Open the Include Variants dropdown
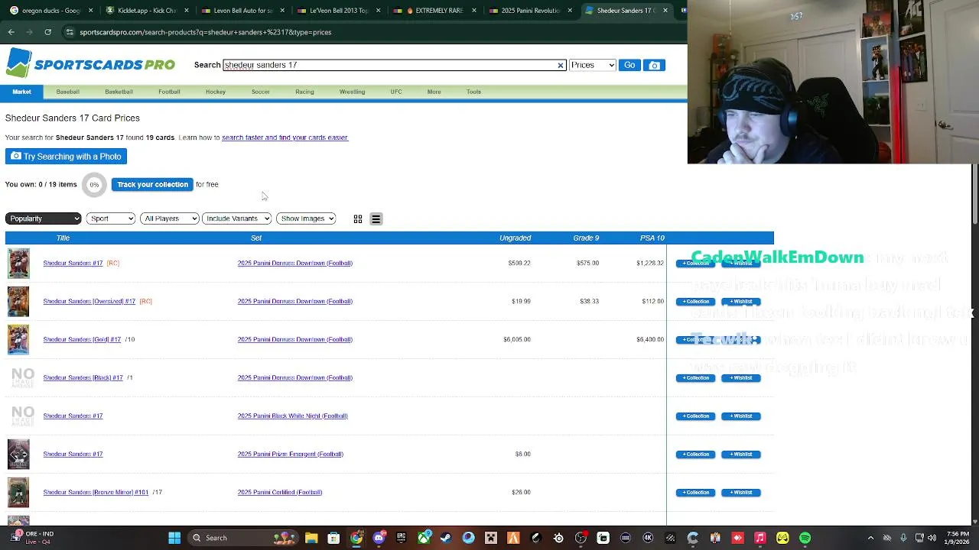 (236, 218)
